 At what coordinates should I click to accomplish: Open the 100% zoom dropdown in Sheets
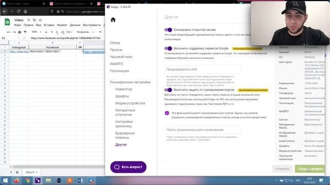pos(36,32)
